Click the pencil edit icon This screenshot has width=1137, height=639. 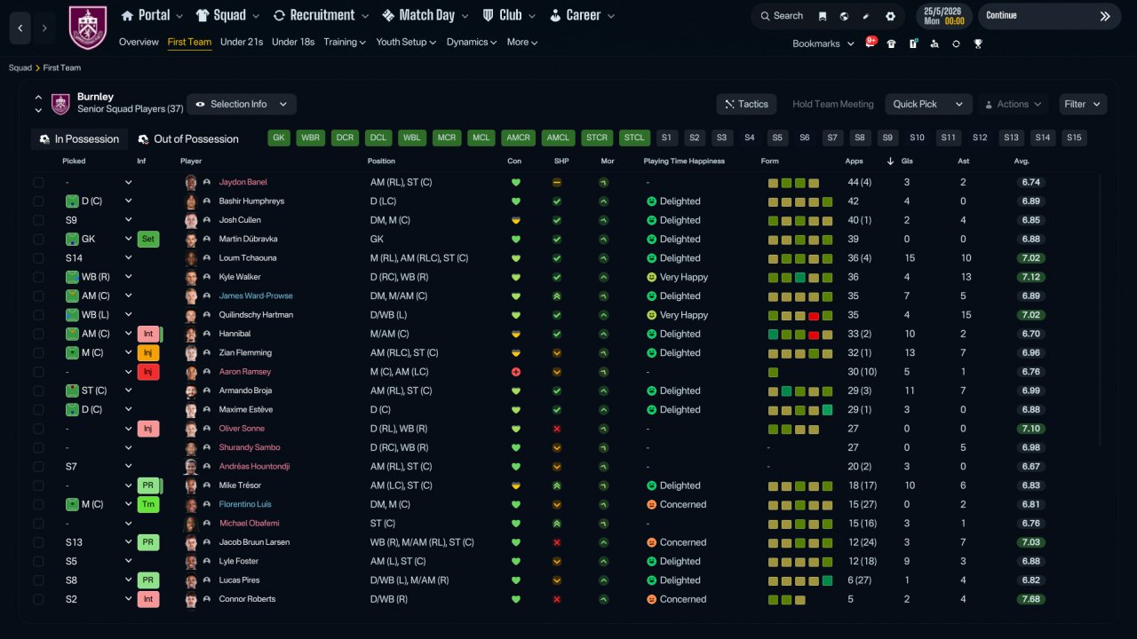(866, 16)
